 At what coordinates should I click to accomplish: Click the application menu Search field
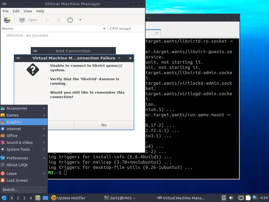24,190
